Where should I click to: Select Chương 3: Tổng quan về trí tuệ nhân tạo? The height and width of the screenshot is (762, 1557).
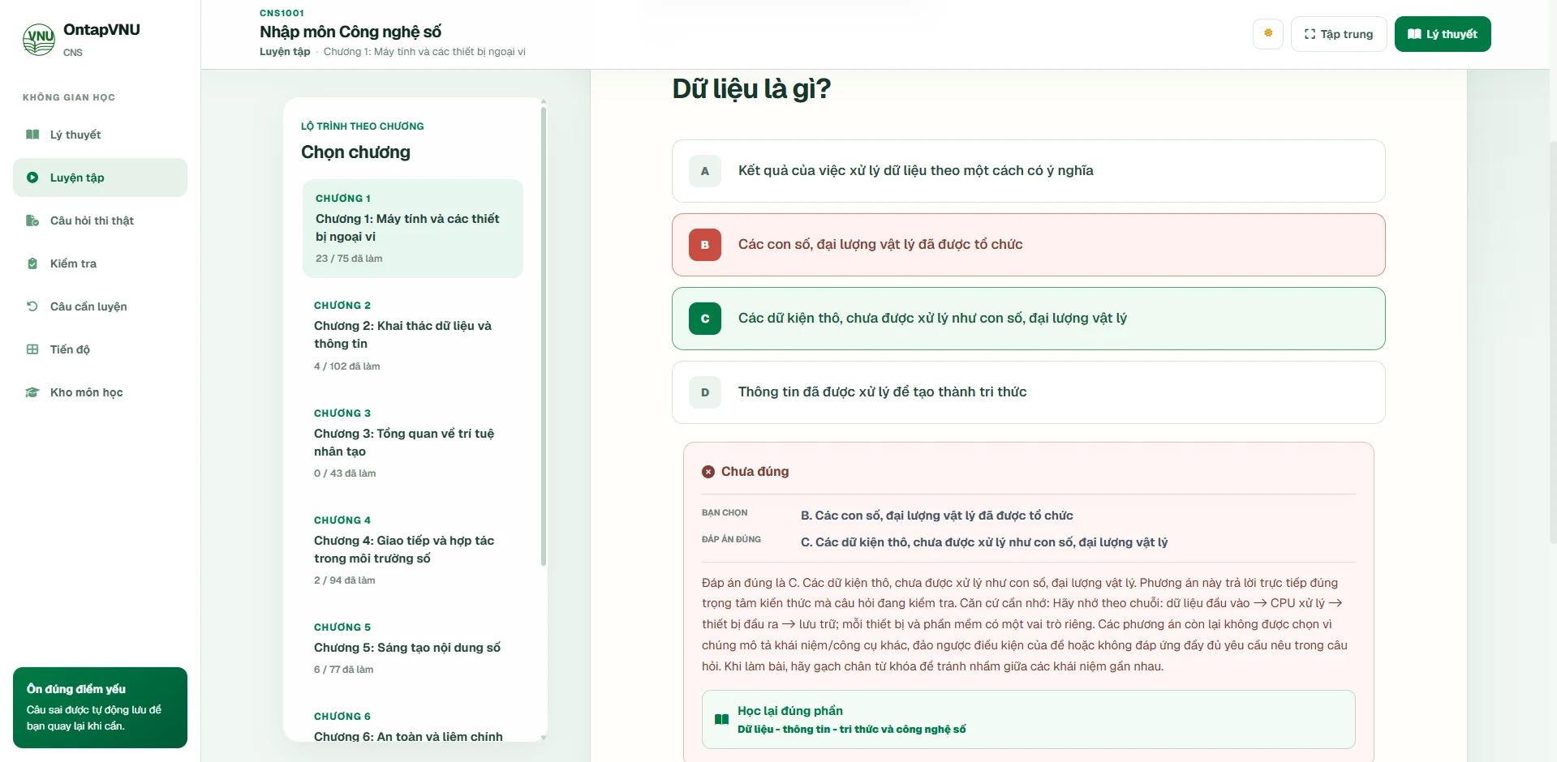click(412, 443)
